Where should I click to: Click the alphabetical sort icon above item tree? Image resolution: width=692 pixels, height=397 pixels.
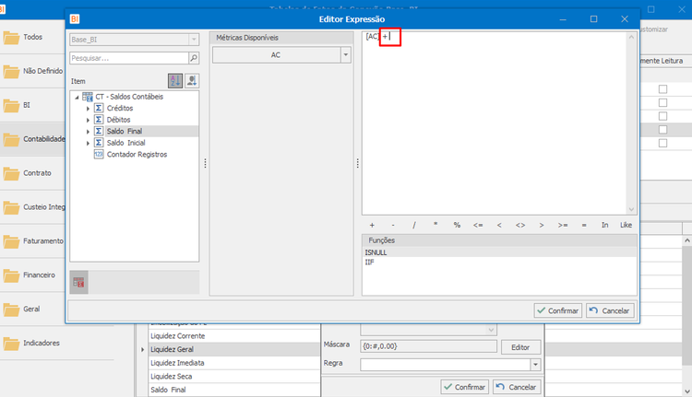coord(175,81)
